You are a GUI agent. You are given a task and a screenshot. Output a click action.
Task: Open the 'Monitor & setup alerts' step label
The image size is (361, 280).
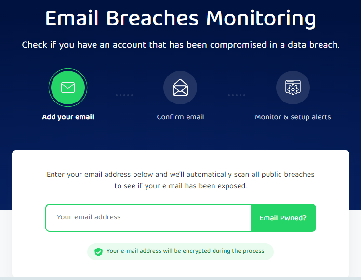293,117
